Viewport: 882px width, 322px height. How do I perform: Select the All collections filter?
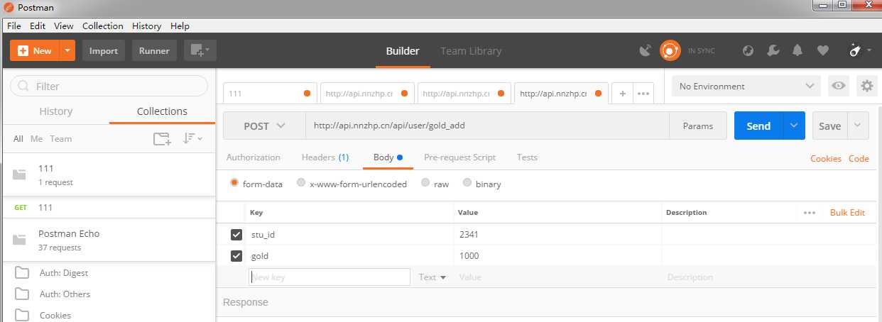pos(18,139)
